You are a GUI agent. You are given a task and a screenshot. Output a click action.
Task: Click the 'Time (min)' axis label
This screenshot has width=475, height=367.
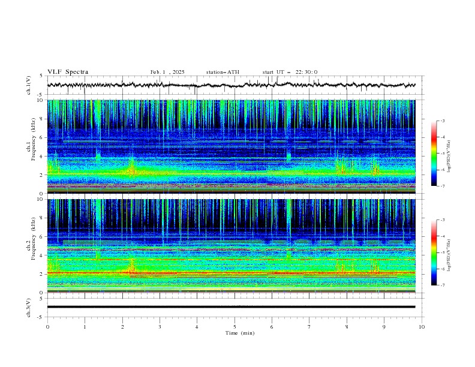(x=240, y=333)
